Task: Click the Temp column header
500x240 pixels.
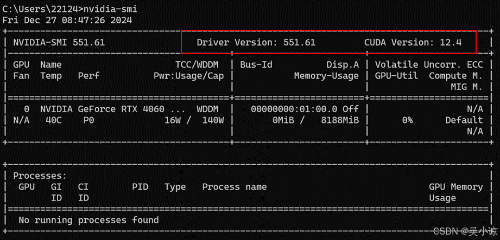Action: [x=51, y=76]
